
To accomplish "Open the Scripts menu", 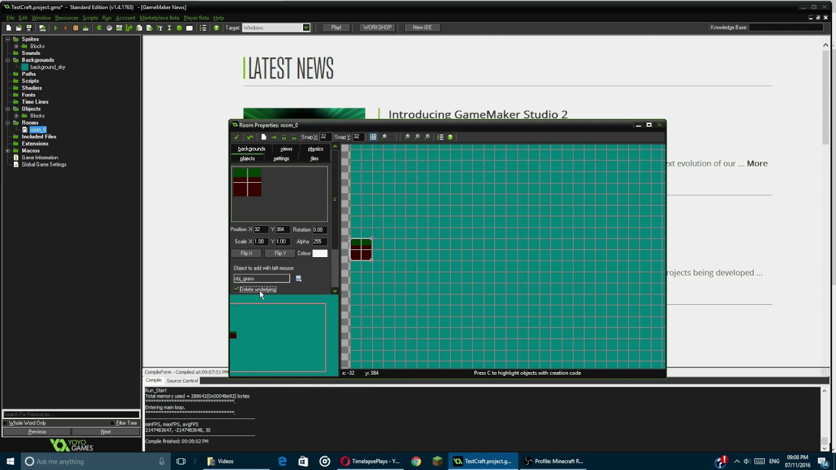I will [90, 18].
